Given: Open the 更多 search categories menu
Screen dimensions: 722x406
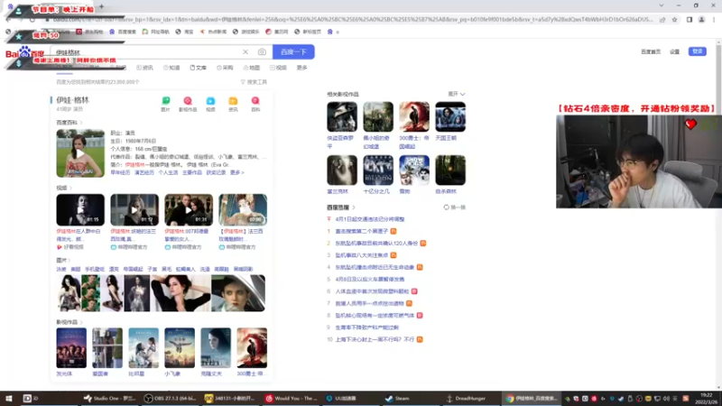Looking at the screenshot, I should tap(301, 68).
